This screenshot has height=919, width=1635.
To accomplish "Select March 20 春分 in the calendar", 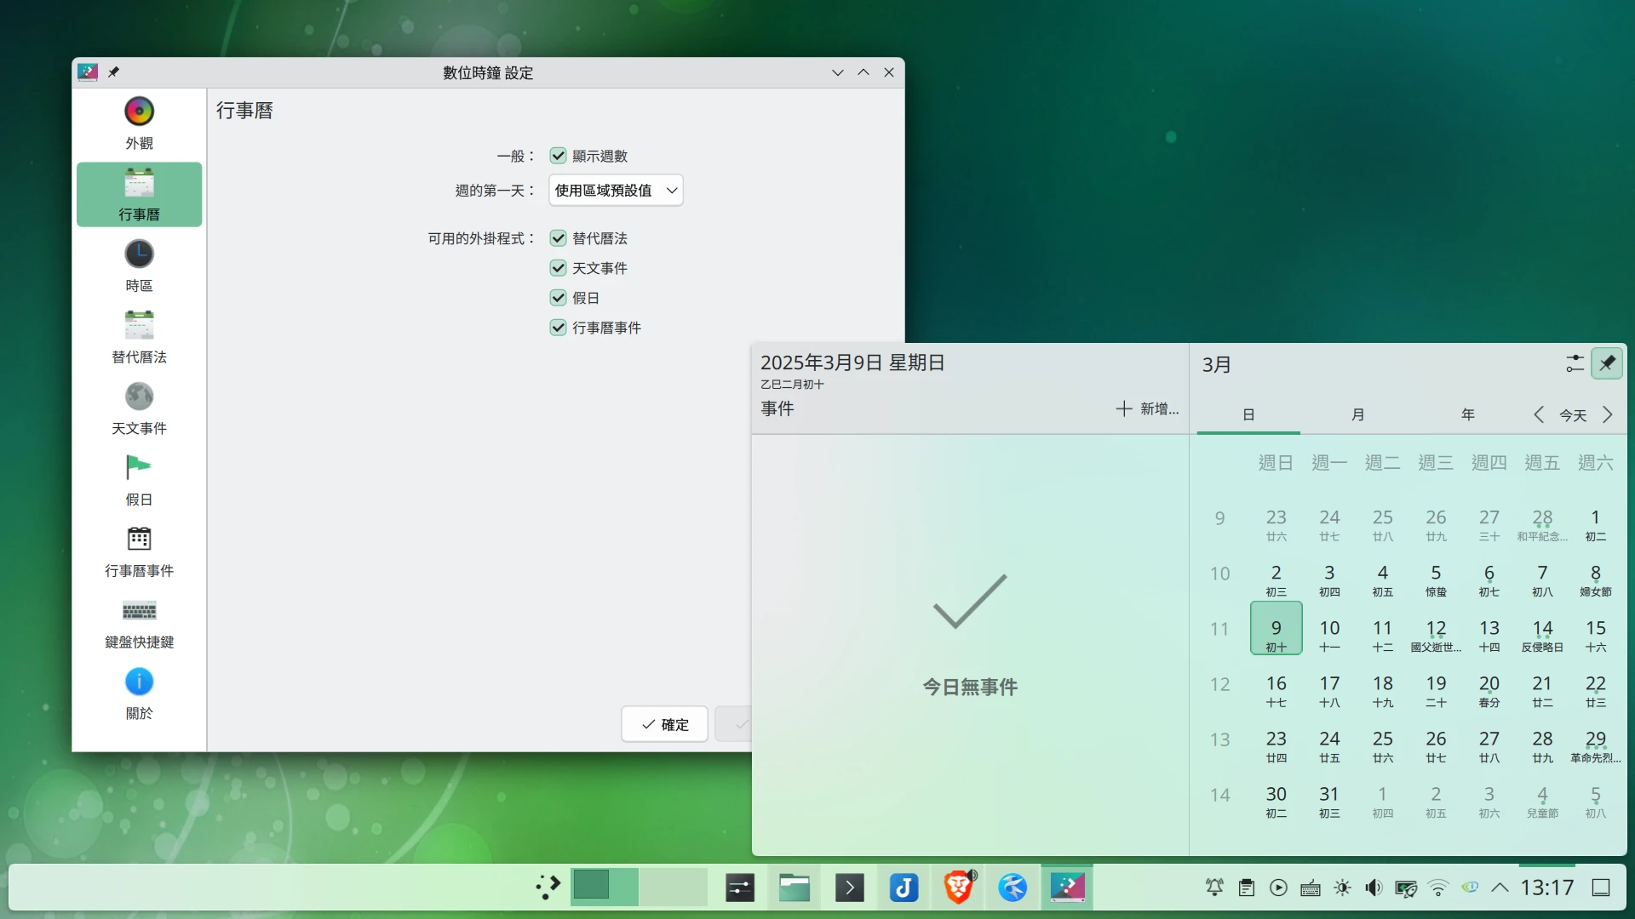I will [x=1489, y=691].
